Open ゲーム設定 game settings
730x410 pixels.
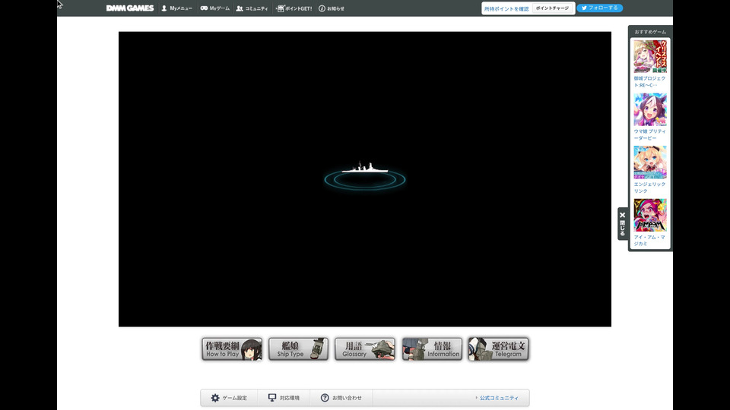229,398
